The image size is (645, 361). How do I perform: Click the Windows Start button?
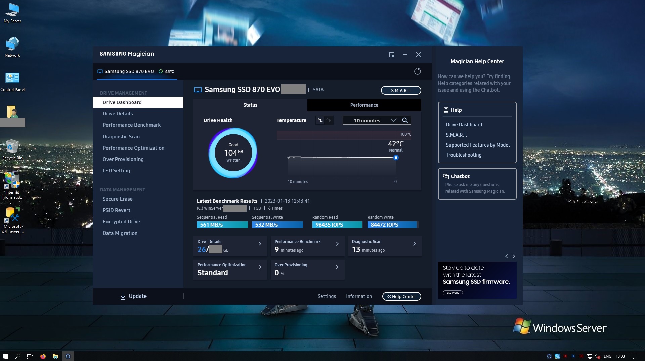5,356
